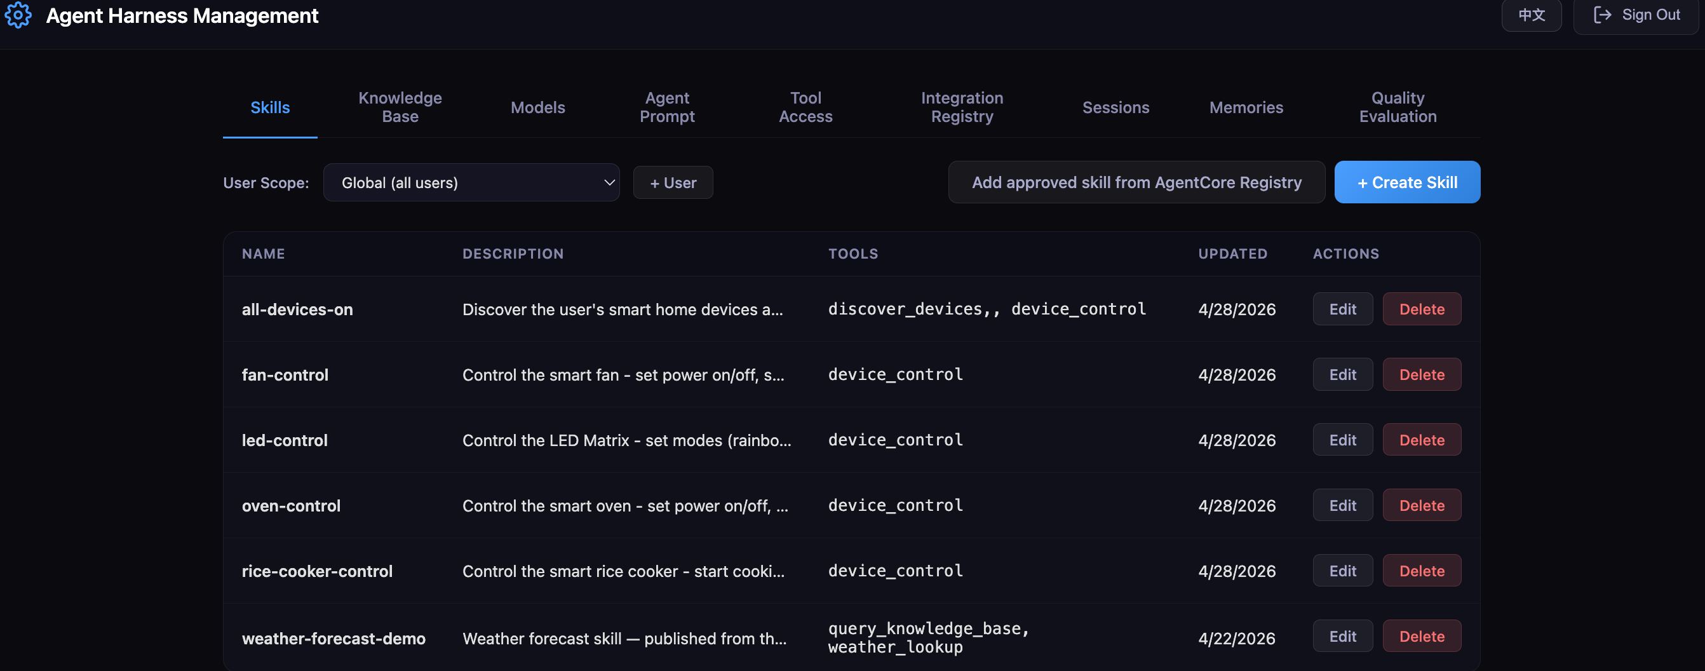1705x671 pixels.
Task: Click the 4/22/2026 updated date
Action: click(1236, 639)
